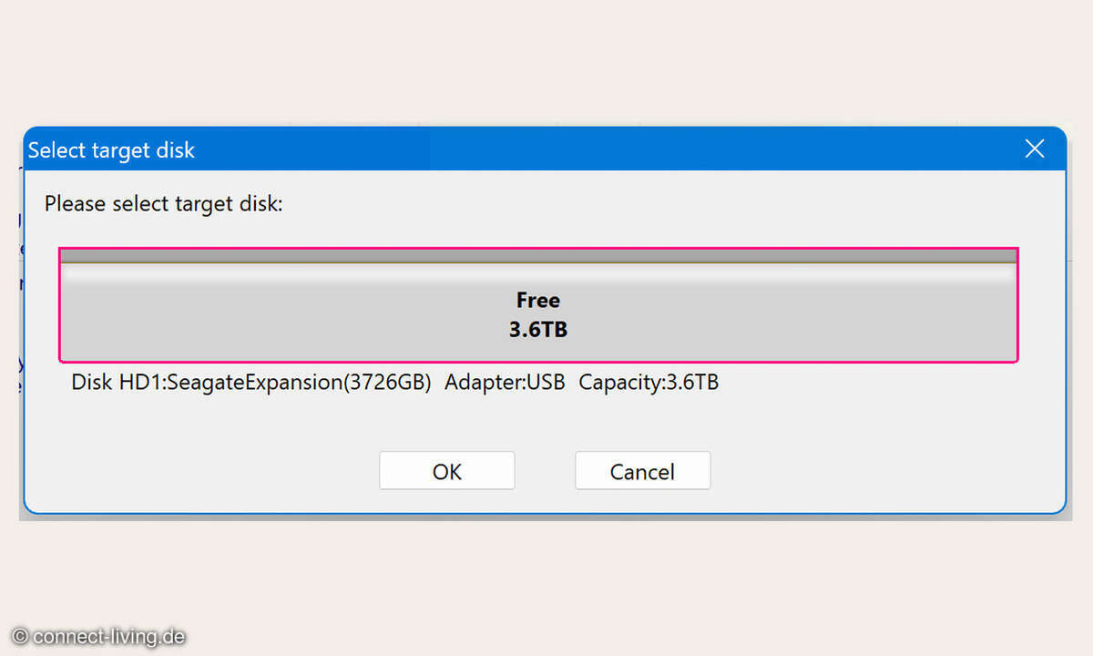Click the connect-living.de watermark text
1093x656 pixels.
pos(109,637)
